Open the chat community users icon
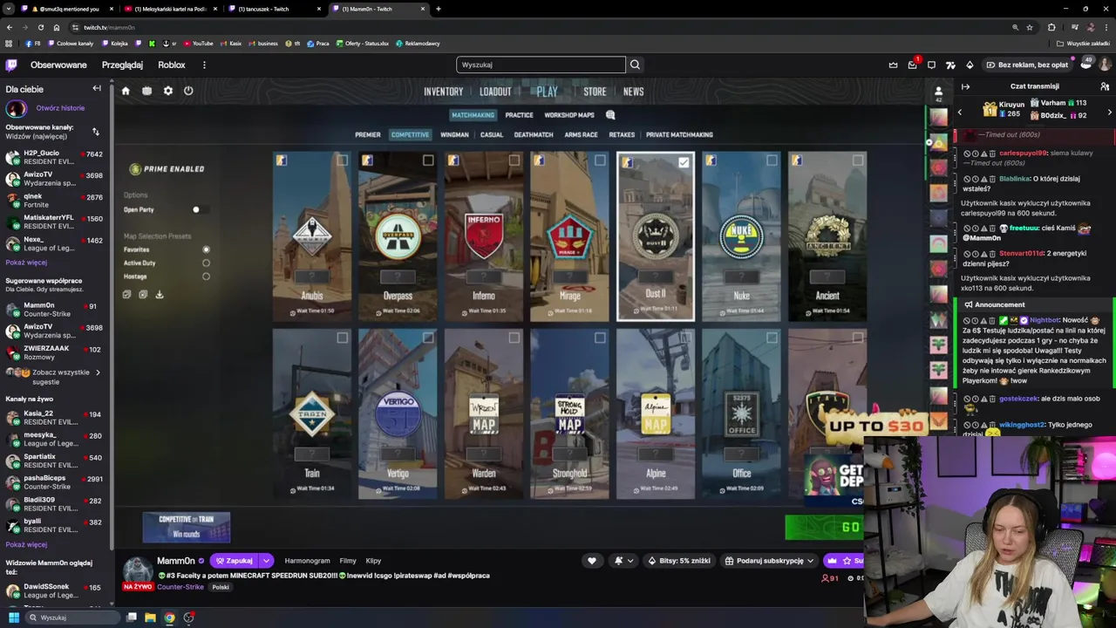Image resolution: width=1116 pixels, height=628 pixels. point(1105,86)
